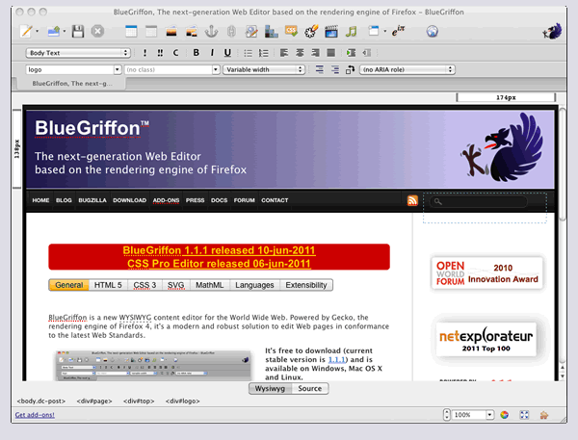Open the form element dropdown arrow

tap(384, 32)
